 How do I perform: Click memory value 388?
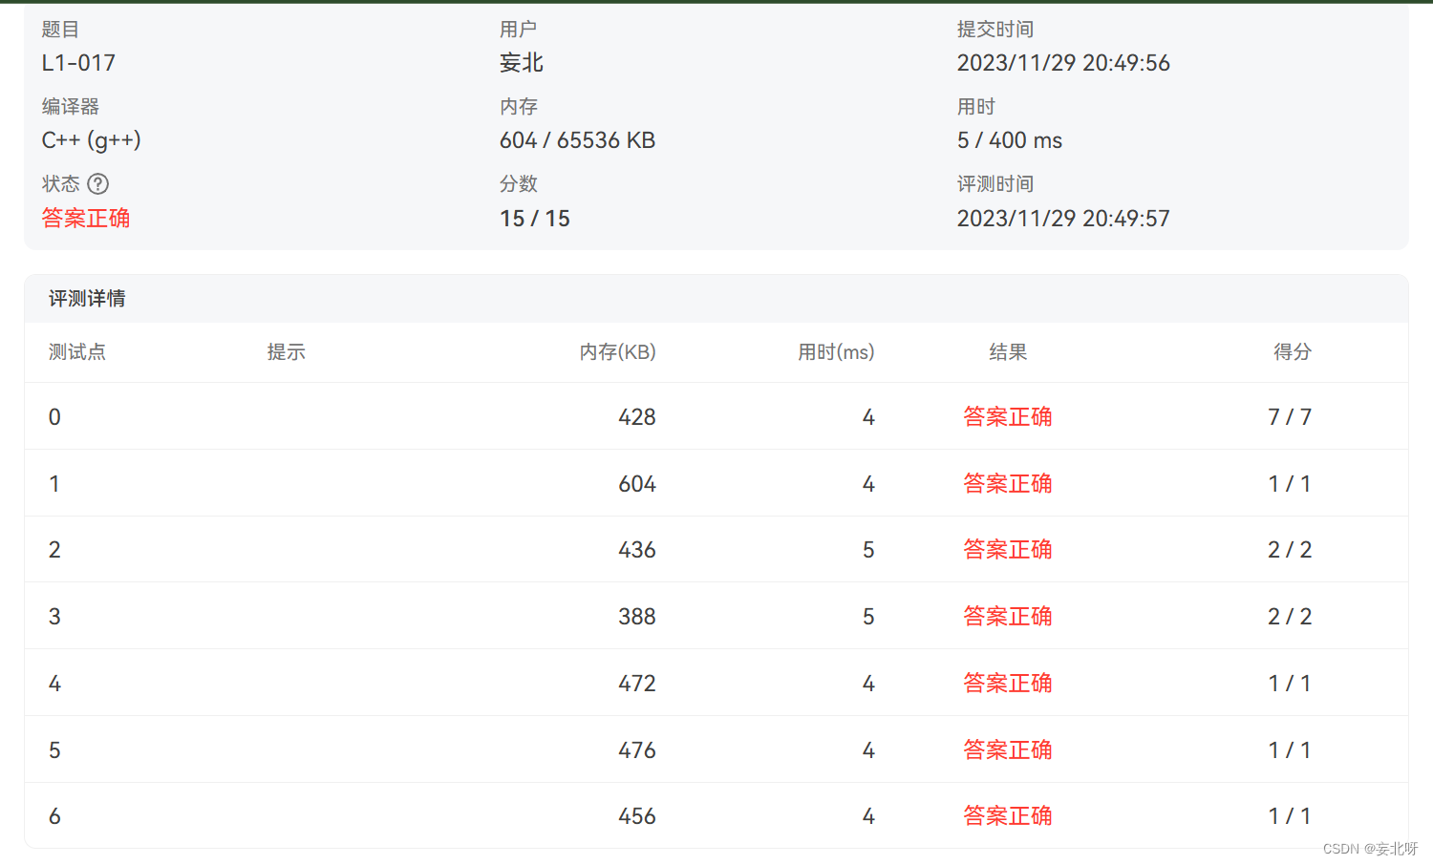(637, 617)
